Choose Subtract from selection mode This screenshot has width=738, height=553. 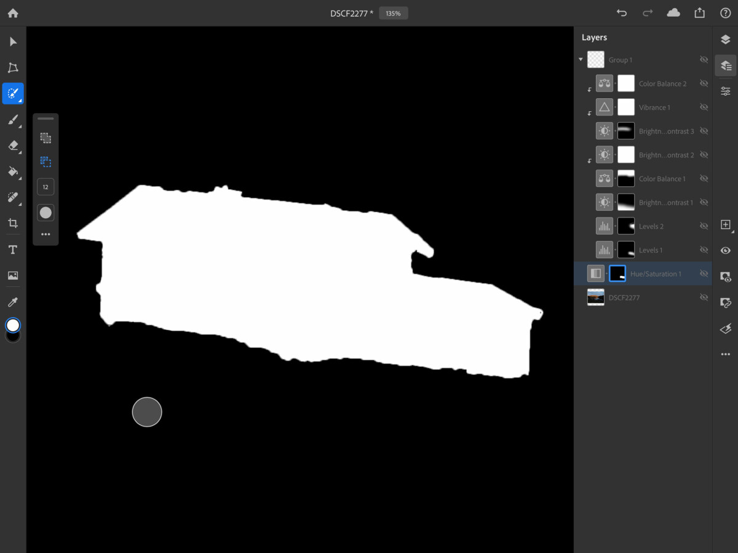pyautogui.click(x=46, y=162)
